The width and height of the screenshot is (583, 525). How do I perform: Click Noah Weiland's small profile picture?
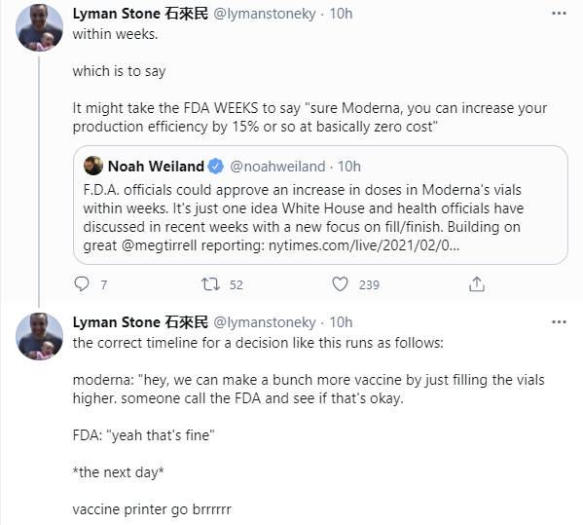coord(93,166)
